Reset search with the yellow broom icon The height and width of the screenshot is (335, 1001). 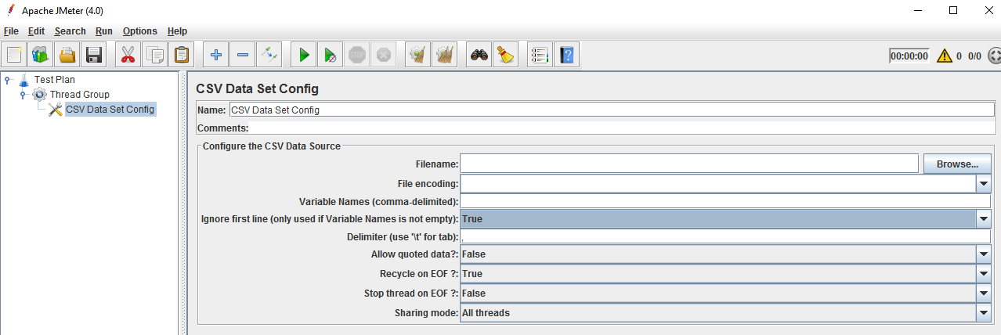[506, 56]
